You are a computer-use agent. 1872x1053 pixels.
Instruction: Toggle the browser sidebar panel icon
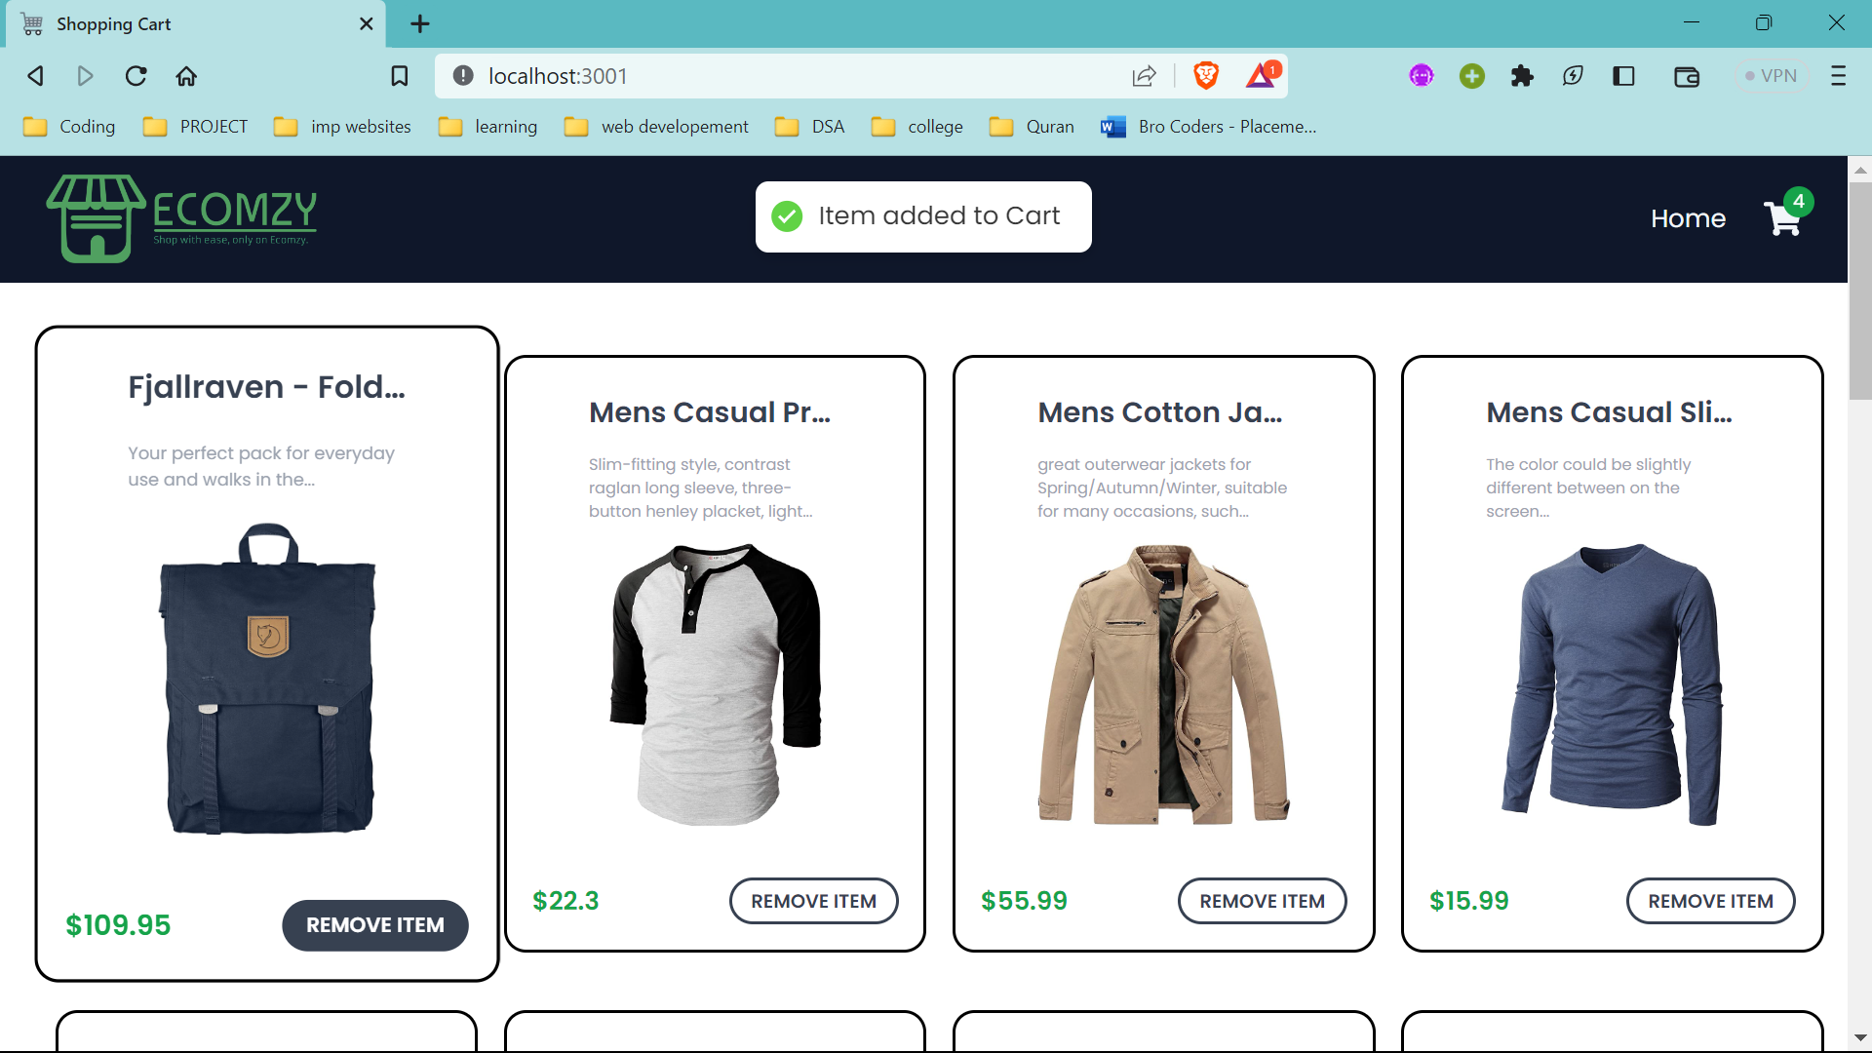point(1624,75)
